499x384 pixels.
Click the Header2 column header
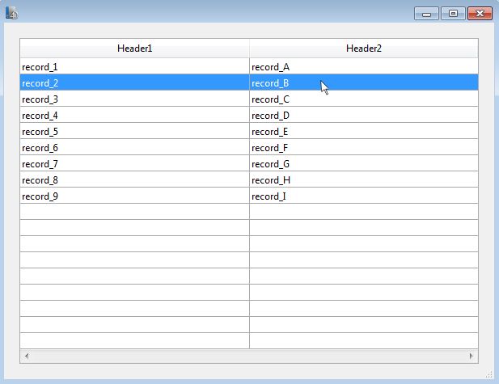point(363,49)
